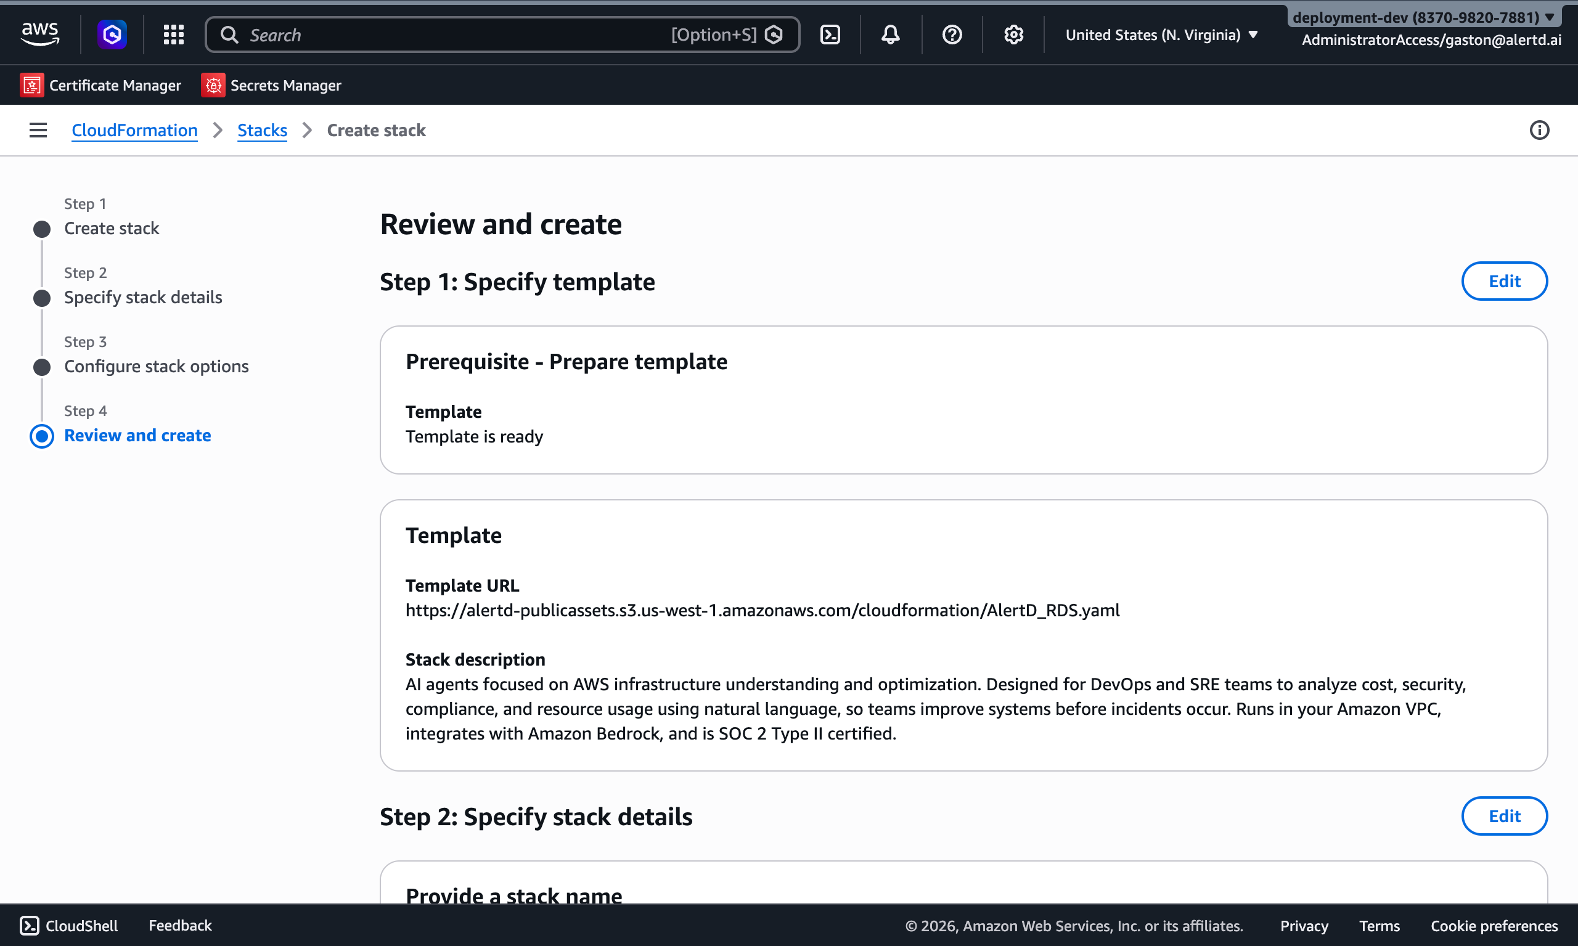Image resolution: width=1578 pixels, height=946 pixels.
Task: Click the Prerequisite - Prepare template heading
Action: (566, 361)
